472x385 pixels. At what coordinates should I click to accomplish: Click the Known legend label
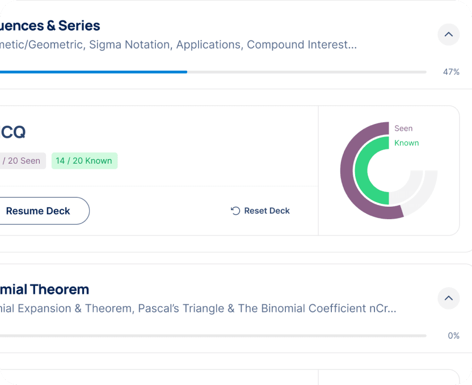tap(406, 143)
